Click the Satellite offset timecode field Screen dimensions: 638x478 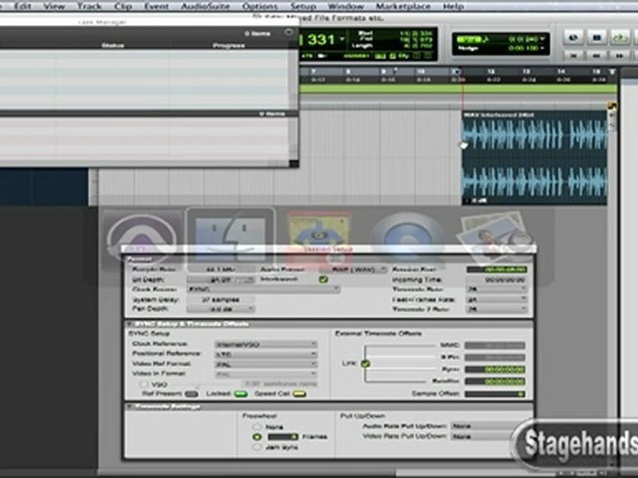494,381
